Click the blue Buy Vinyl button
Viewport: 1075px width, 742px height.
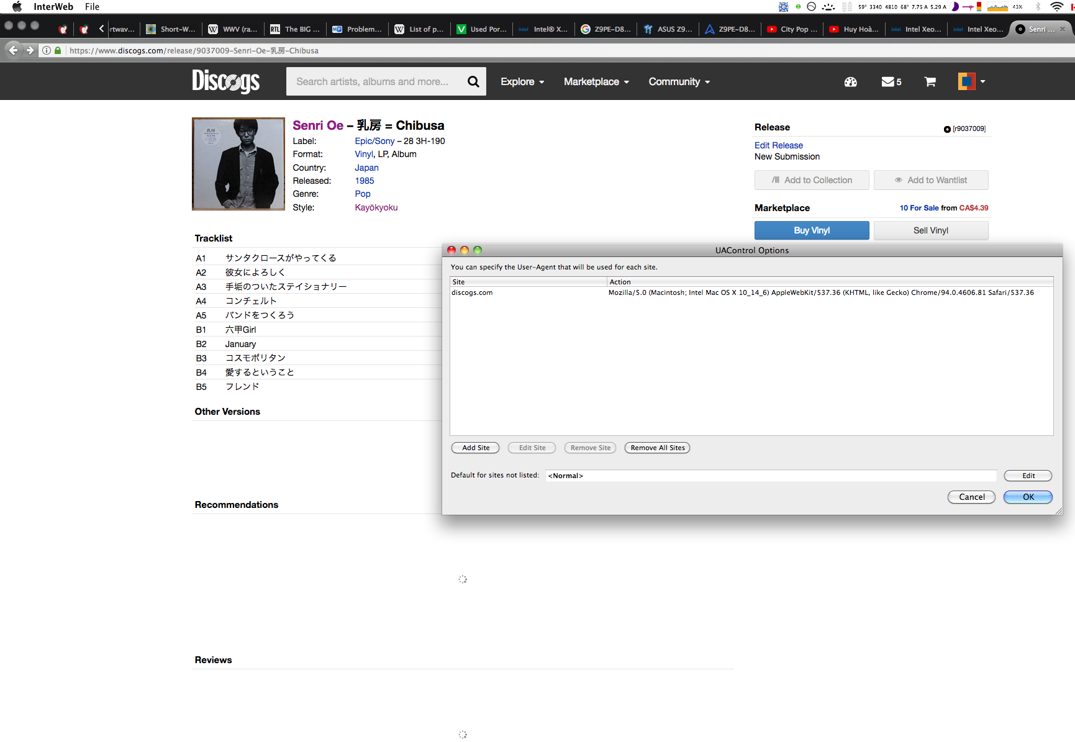(812, 230)
